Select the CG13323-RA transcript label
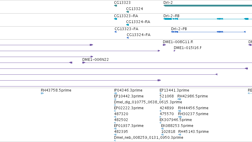Screen dimensions: 252x142 coord(126,16)
